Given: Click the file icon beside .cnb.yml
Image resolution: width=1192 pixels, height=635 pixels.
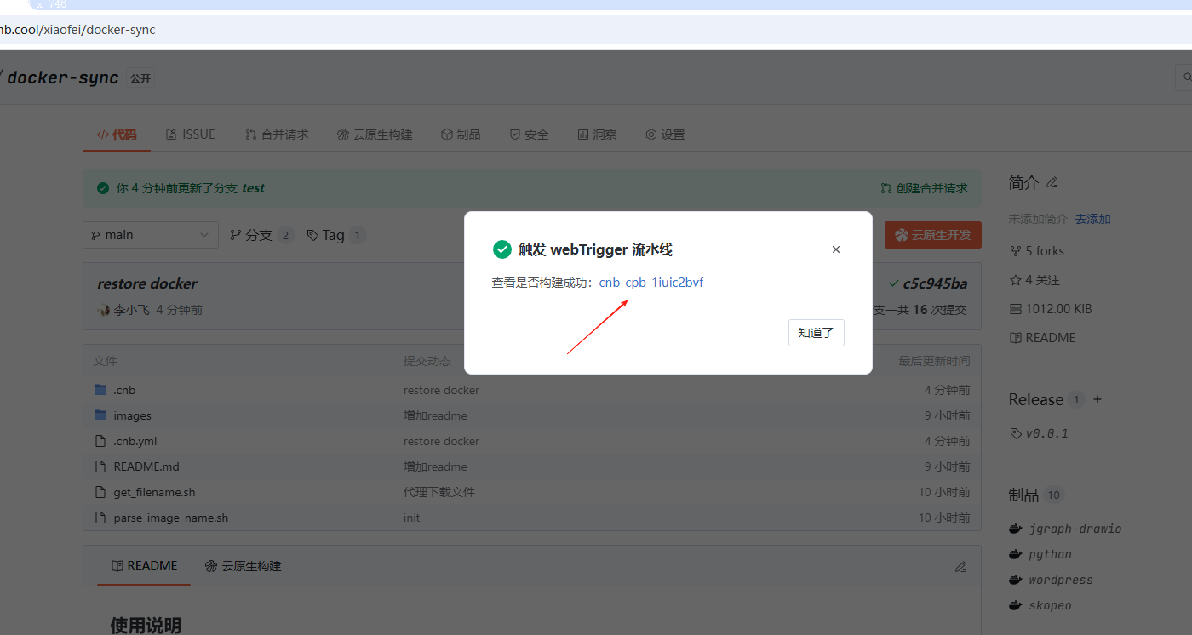Looking at the screenshot, I should [x=100, y=441].
